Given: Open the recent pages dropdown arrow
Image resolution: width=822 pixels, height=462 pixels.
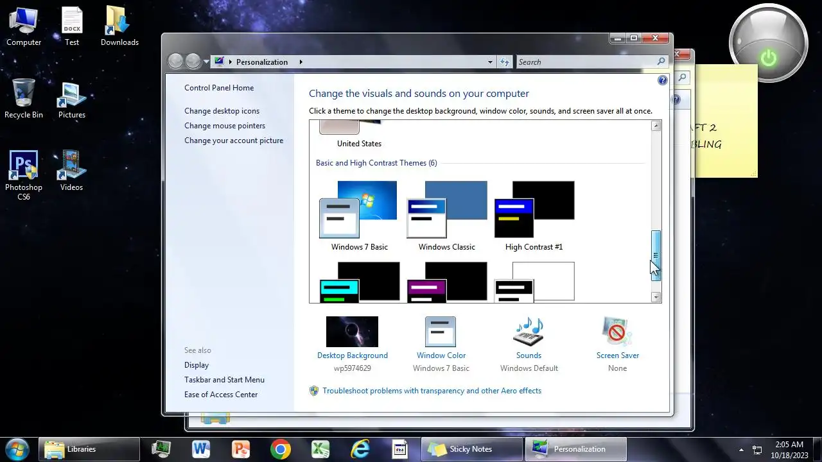Looking at the screenshot, I should [x=206, y=62].
